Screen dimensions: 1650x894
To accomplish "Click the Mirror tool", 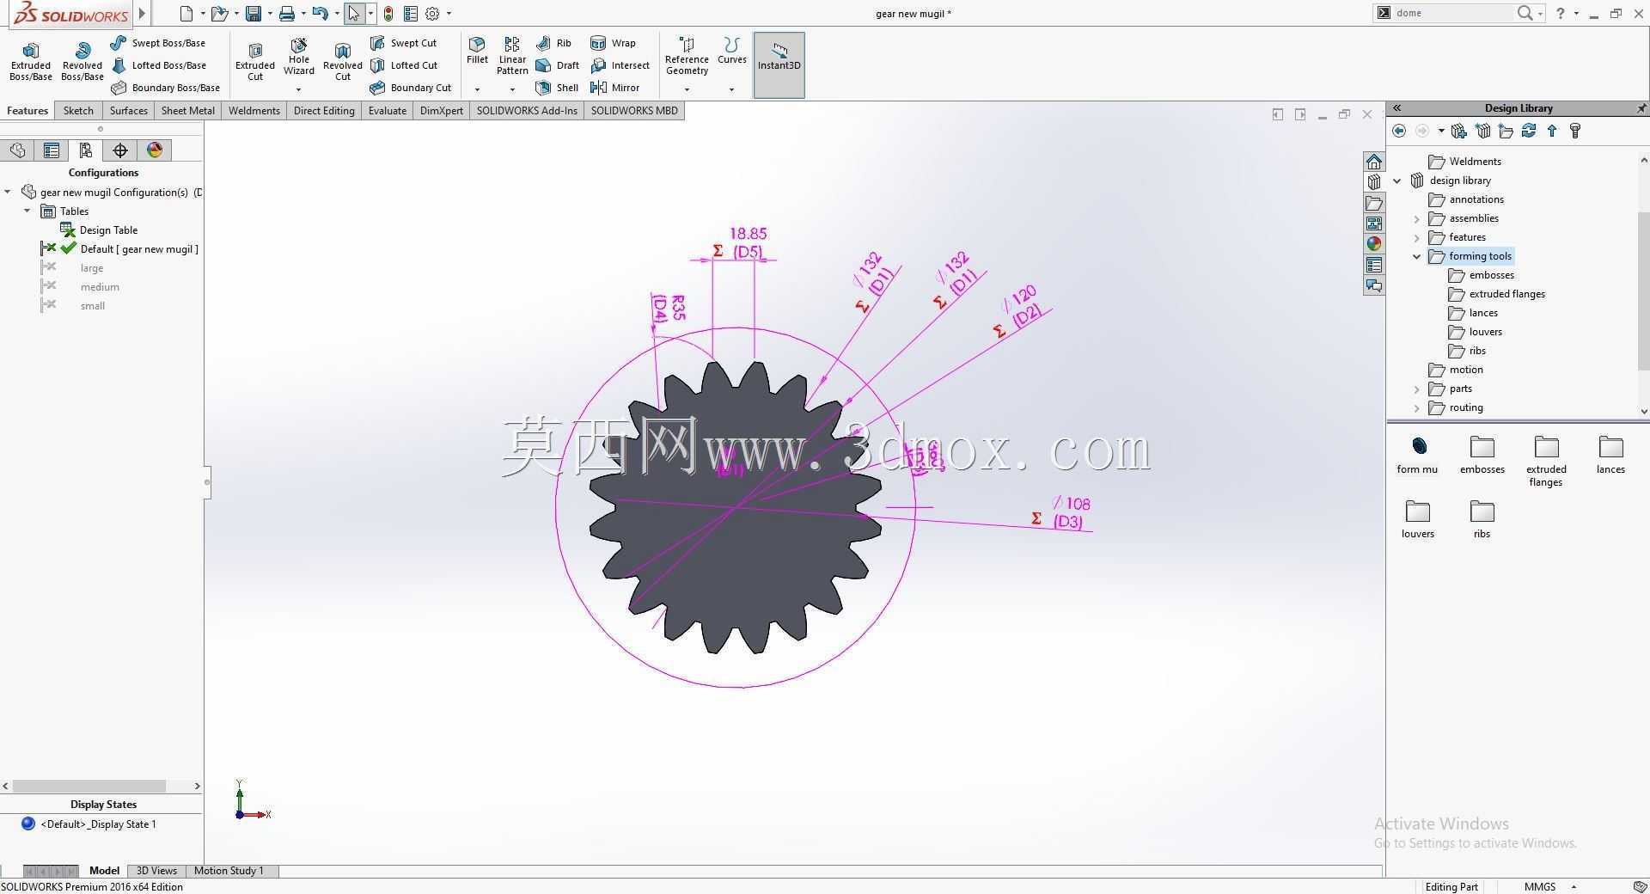I will tap(614, 88).
